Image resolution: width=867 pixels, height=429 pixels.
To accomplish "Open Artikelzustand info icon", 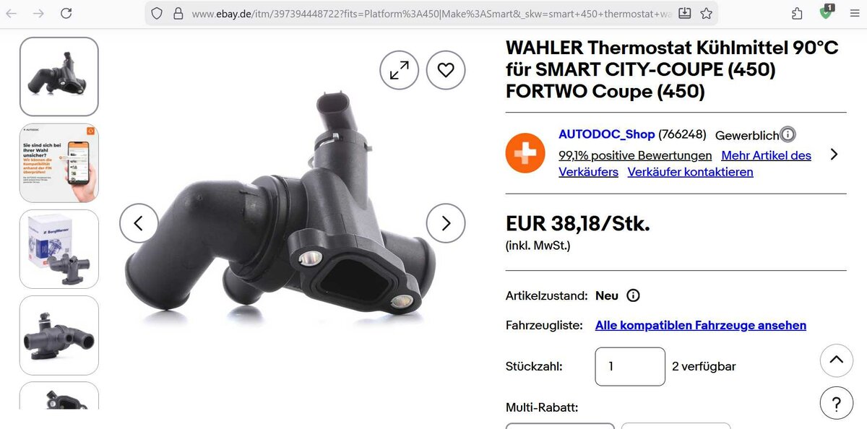I will coord(633,295).
